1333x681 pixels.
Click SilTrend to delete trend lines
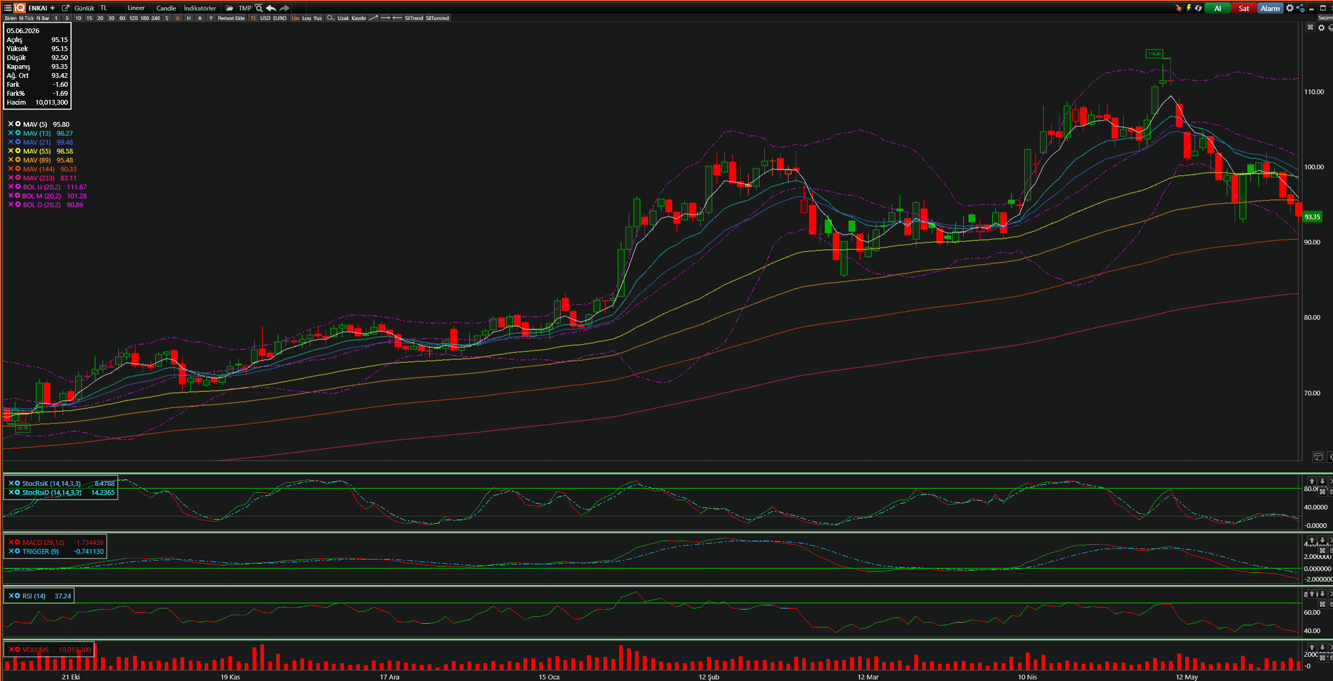pyautogui.click(x=413, y=18)
